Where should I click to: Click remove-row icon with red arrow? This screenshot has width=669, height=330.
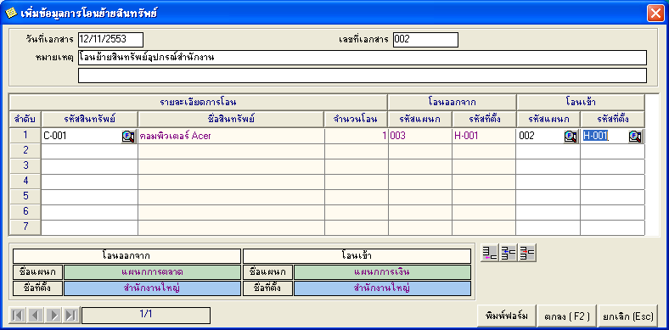click(527, 254)
